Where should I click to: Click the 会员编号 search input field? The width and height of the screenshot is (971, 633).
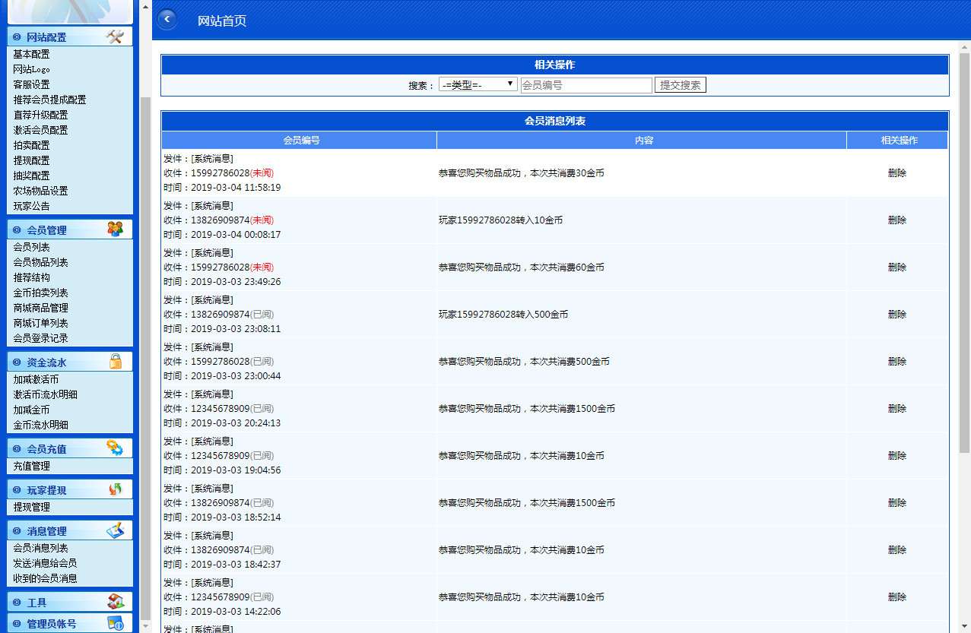tap(585, 85)
